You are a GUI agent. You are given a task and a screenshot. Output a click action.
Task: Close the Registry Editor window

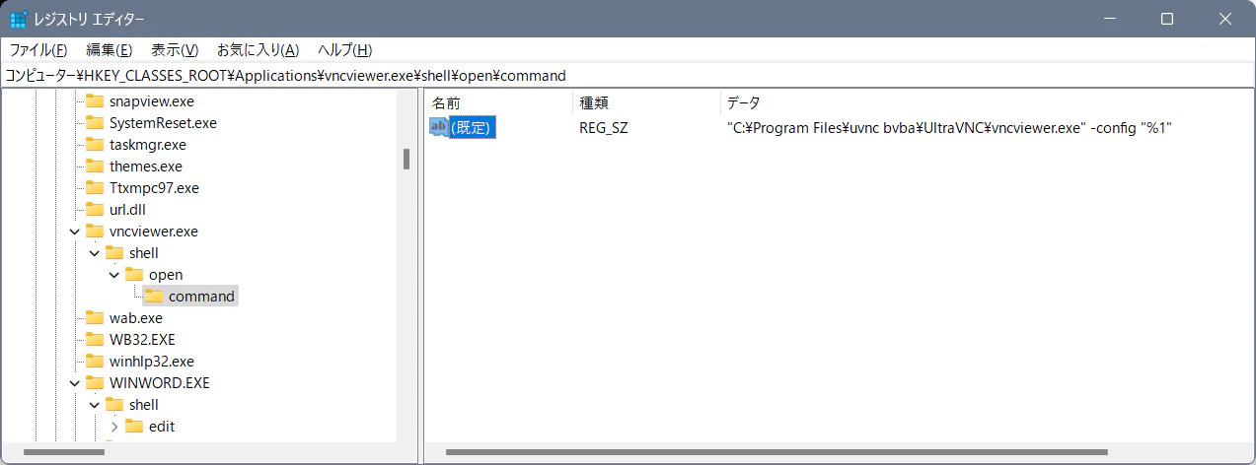click(x=1224, y=19)
